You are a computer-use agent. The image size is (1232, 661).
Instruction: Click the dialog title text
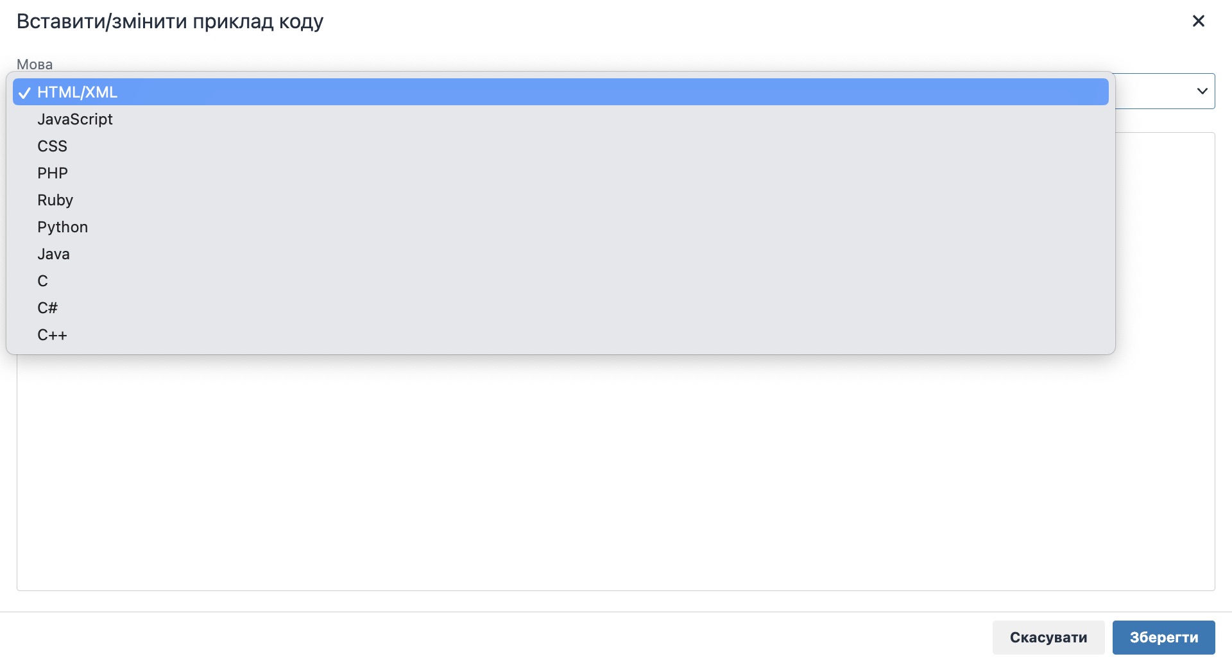[170, 21]
